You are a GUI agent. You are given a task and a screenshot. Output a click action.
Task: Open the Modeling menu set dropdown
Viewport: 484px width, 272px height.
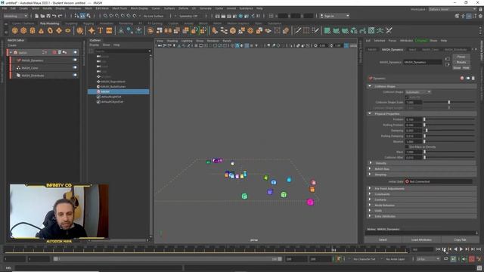[15, 16]
